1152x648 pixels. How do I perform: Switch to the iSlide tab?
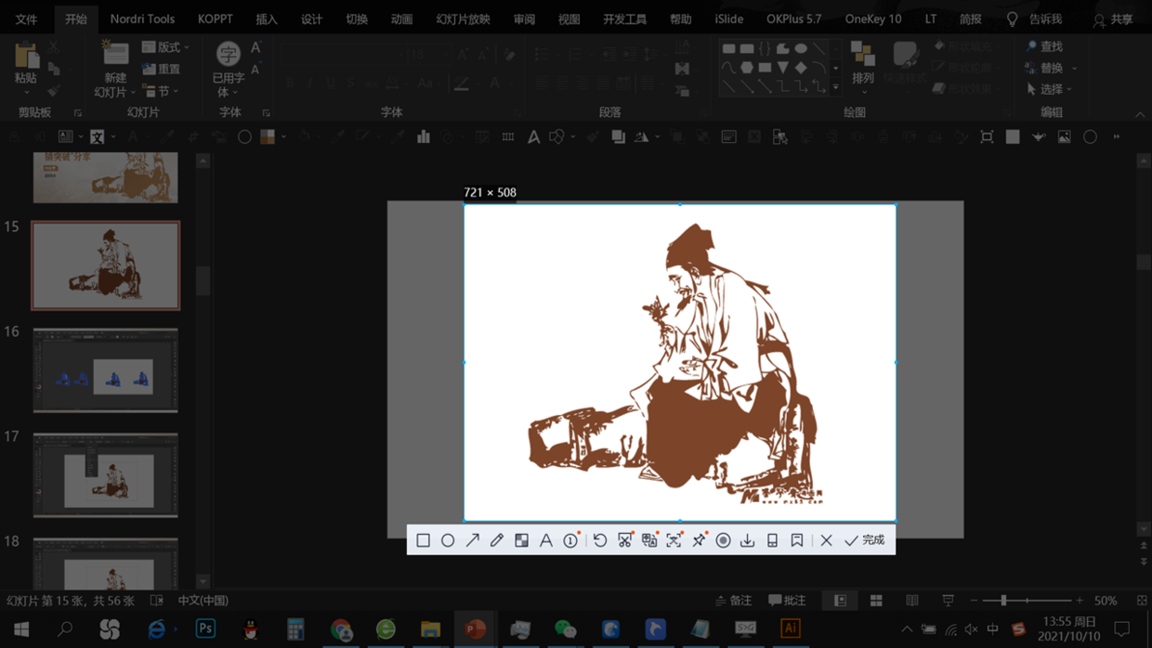(x=728, y=19)
